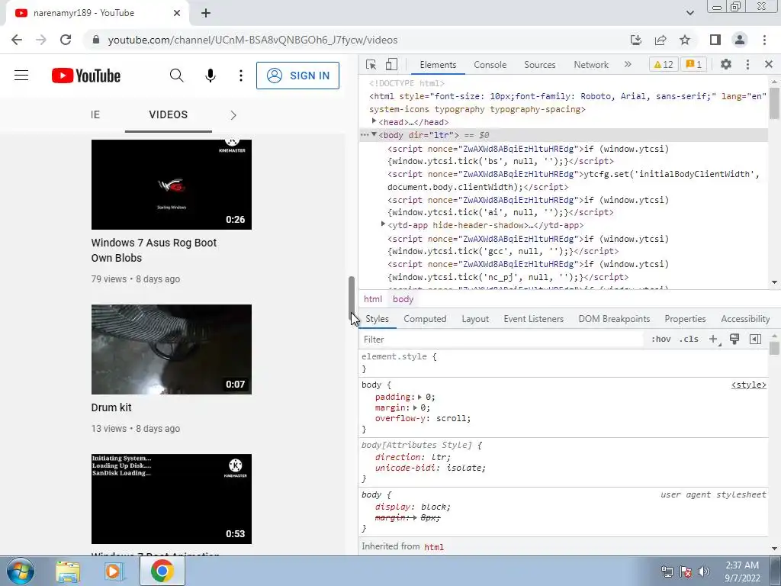This screenshot has height=586, width=781.
Task: Click the body node ellipsis actions
Action: point(364,135)
